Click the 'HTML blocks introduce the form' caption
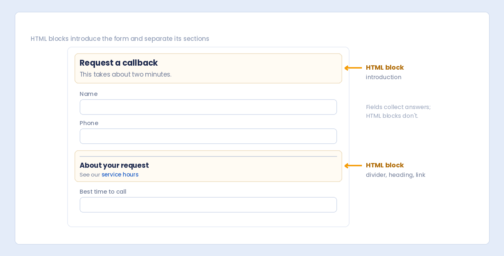The width and height of the screenshot is (504, 256). tap(120, 39)
